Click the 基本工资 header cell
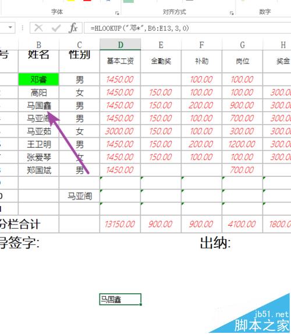Screen dimensions: 291x334 pyautogui.click(x=120, y=61)
